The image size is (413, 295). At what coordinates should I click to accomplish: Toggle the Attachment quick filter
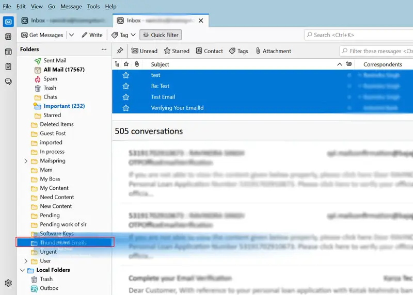[x=273, y=51]
